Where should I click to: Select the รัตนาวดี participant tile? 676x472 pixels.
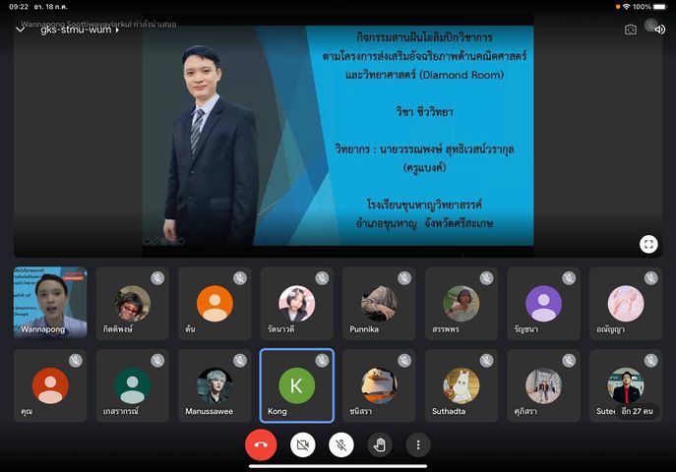(296, 303)
